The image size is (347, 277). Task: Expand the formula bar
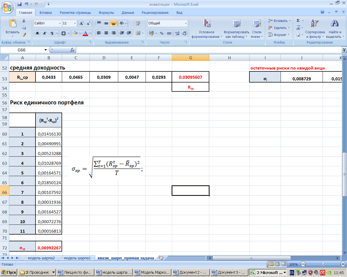click(x=344, y=50)
